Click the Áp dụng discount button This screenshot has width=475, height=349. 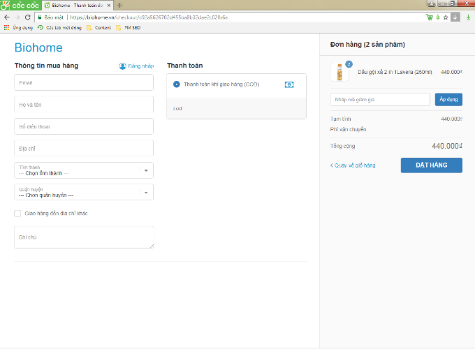click(448, 100)
